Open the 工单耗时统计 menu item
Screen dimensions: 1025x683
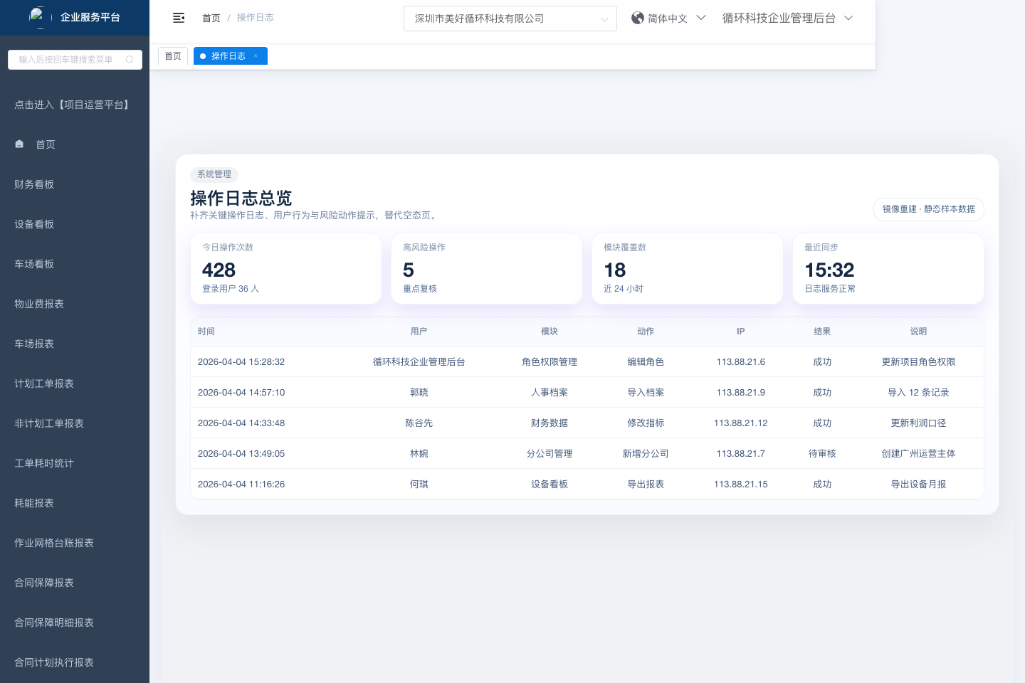click(44, 463)
